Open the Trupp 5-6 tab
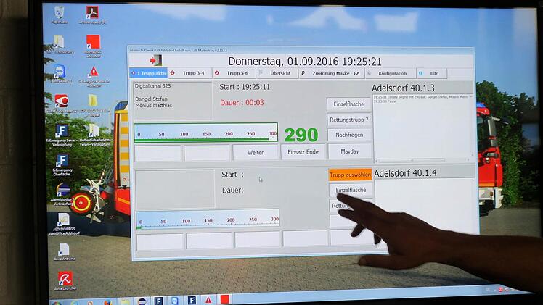Viewport: 543px width, 305px height. (234, 73)
